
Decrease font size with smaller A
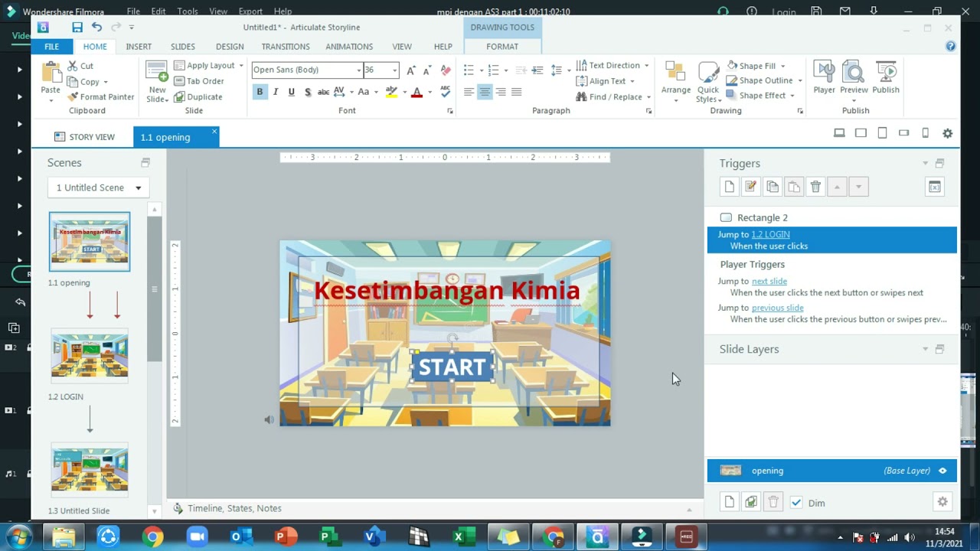427,70
